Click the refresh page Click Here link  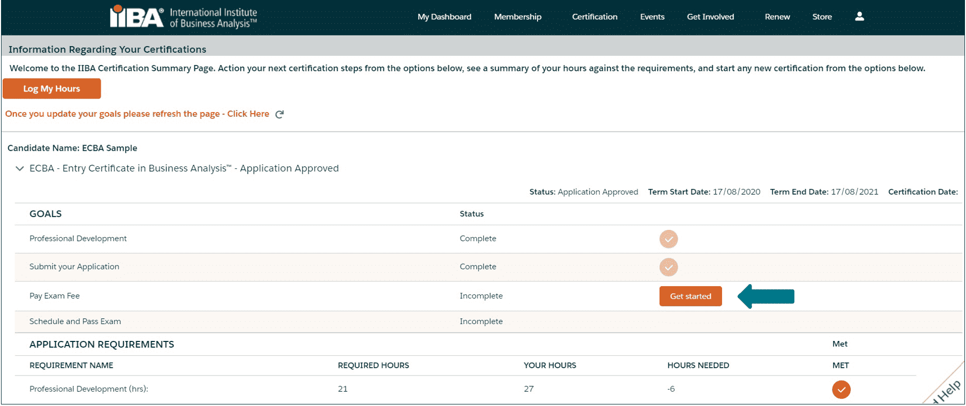[x=248, y=114]
